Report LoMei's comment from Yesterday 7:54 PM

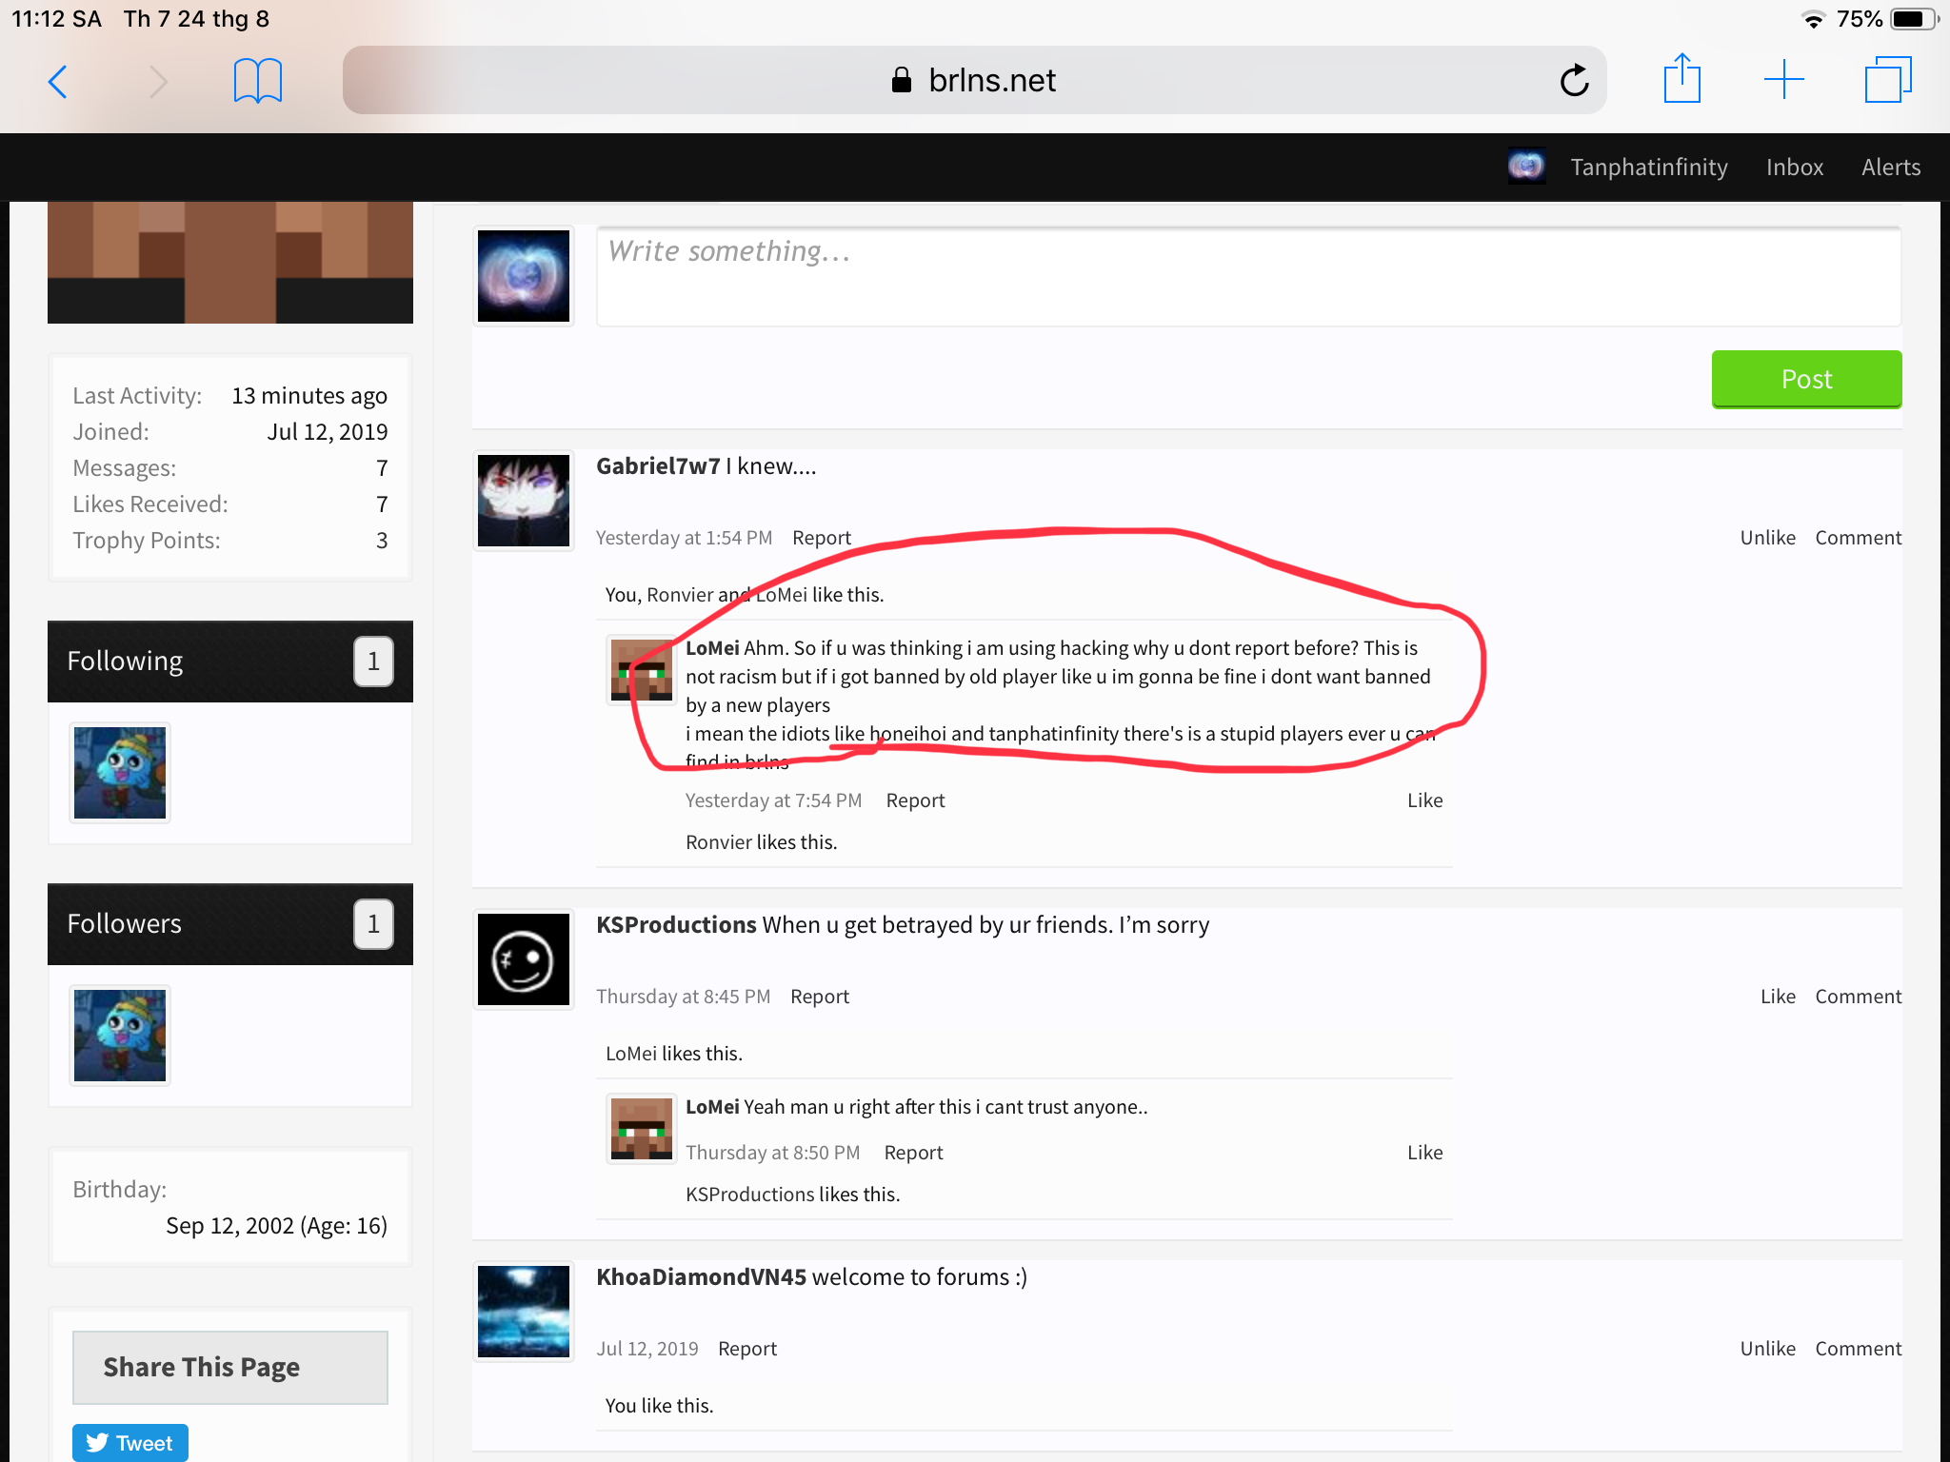[915, 800]
